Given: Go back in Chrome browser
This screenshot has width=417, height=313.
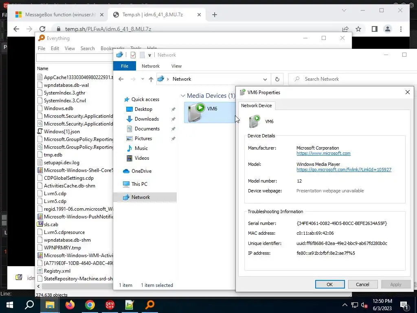Looking at the screenshot, I should tap(16, 29).
